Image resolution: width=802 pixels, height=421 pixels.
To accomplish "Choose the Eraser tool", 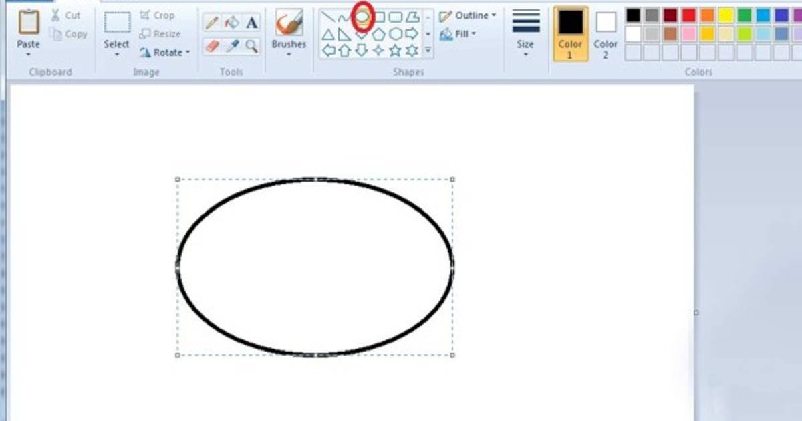I will coord(212,45).
